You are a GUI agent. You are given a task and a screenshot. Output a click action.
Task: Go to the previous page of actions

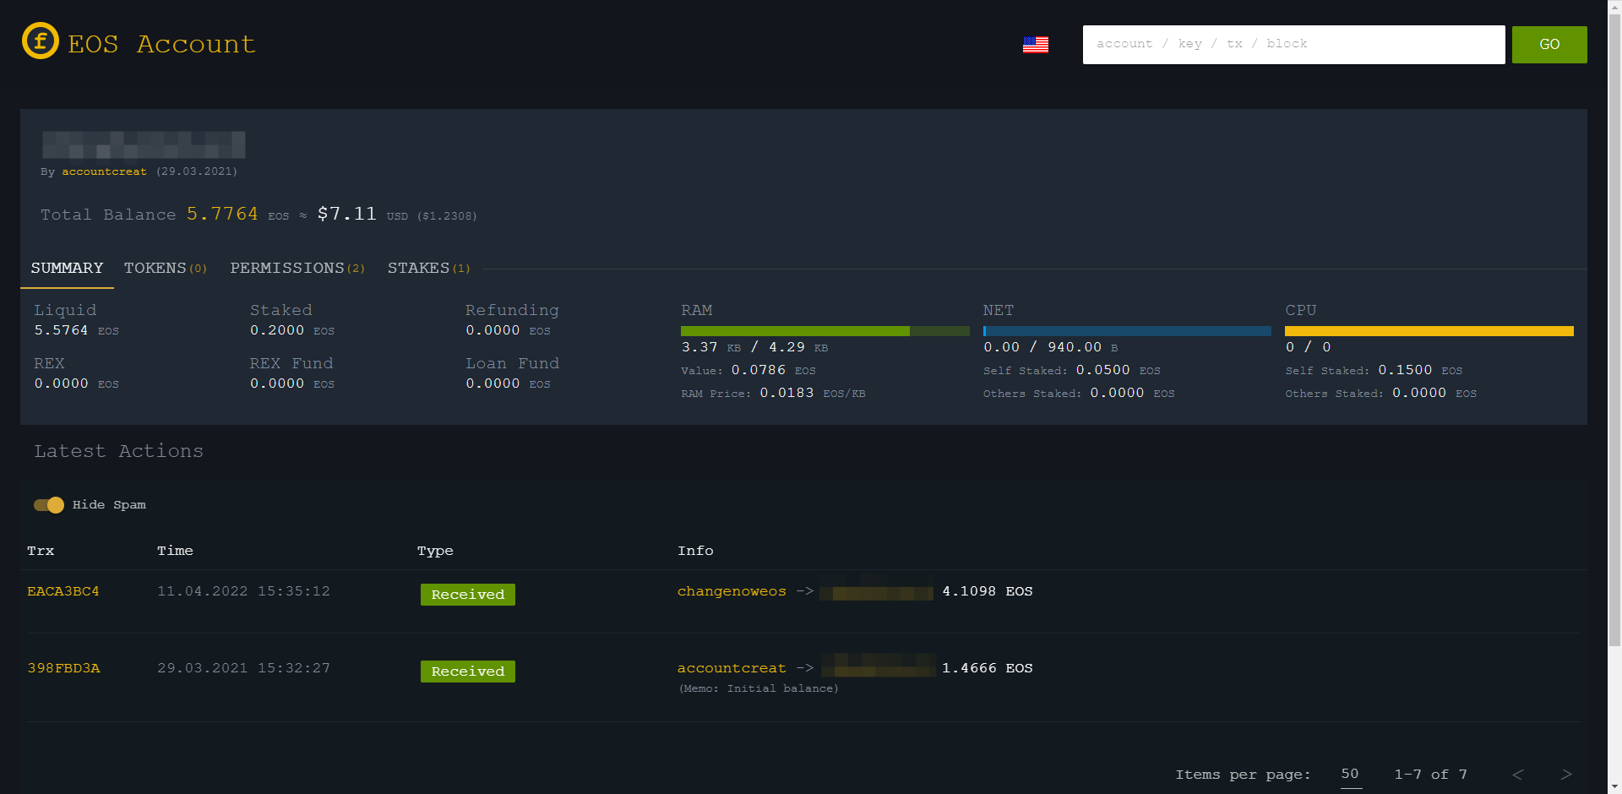(1518, 775)
